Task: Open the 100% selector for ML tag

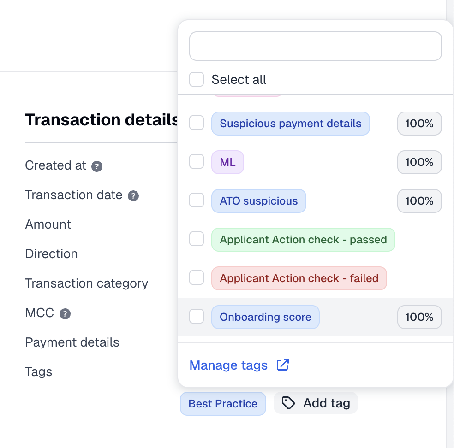Action: (x=419, y=162)
